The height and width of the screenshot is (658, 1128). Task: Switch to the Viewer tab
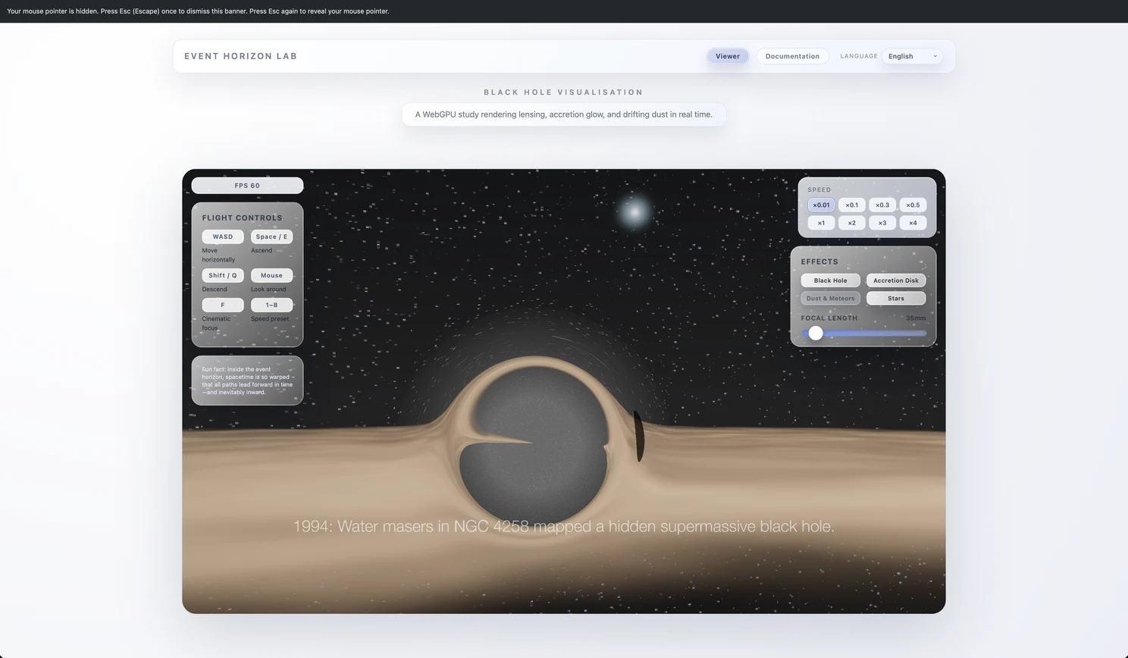pyautogui.click(x=727, y=56)
